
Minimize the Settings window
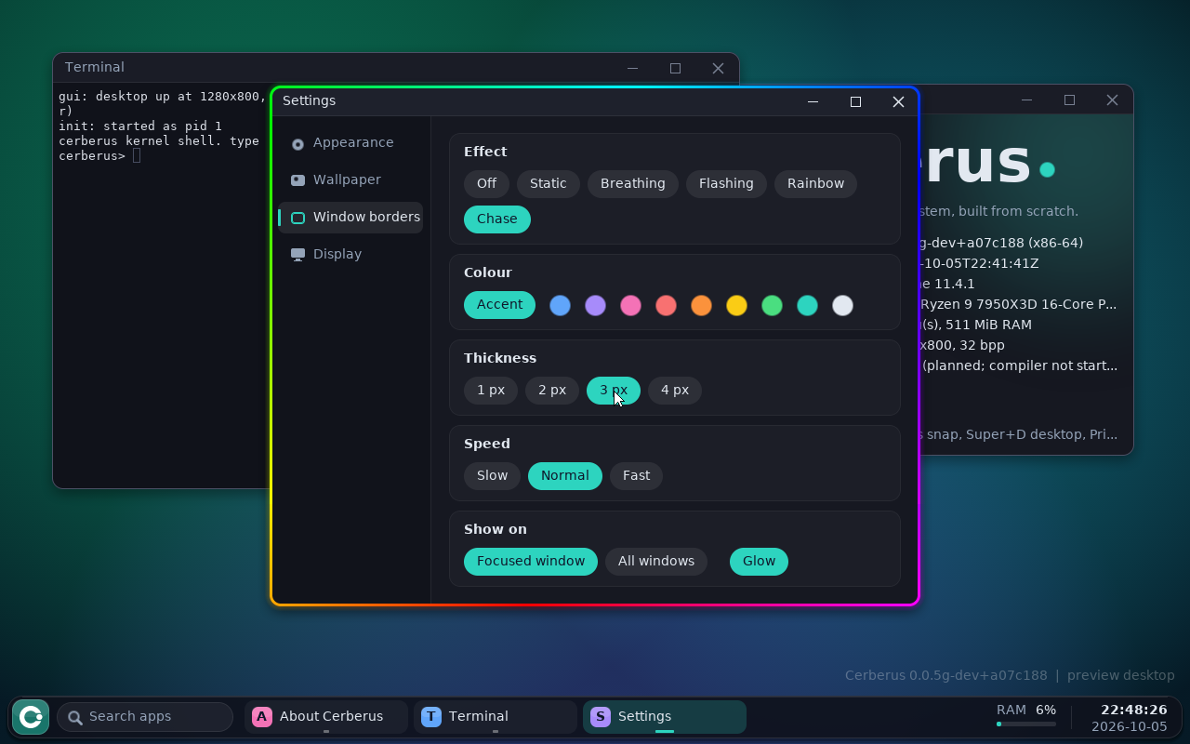(813, 101)
